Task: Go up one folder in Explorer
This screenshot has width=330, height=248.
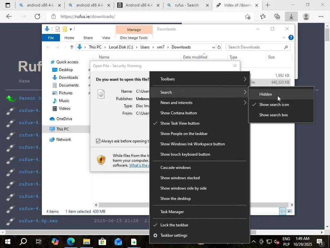Action: coord(72,47)
